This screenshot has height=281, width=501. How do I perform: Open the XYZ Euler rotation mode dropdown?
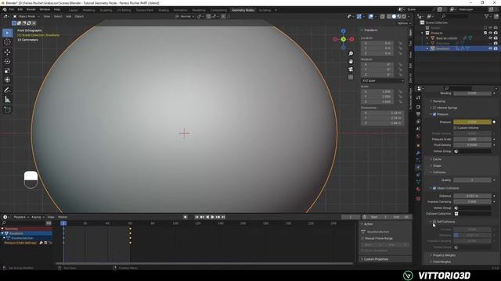[x=382, y=81]
